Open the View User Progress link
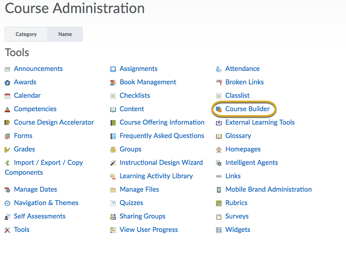 coord(149,229)
